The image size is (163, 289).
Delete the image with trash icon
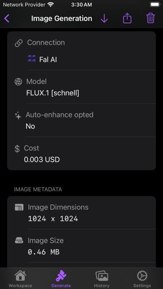click(x=151, y=18)
